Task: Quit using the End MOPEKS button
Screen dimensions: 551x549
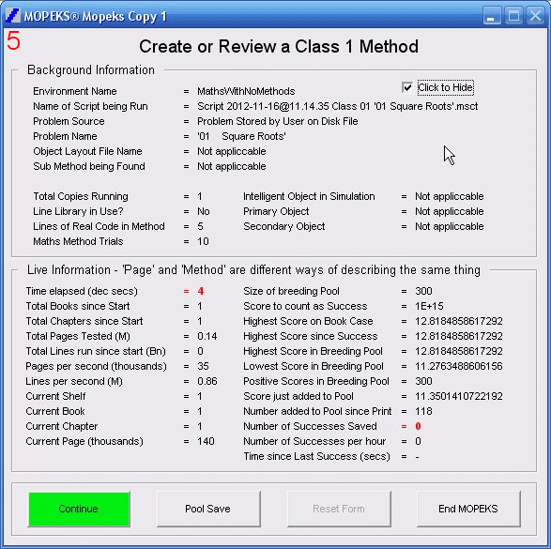Action: (x=468, y=509)
